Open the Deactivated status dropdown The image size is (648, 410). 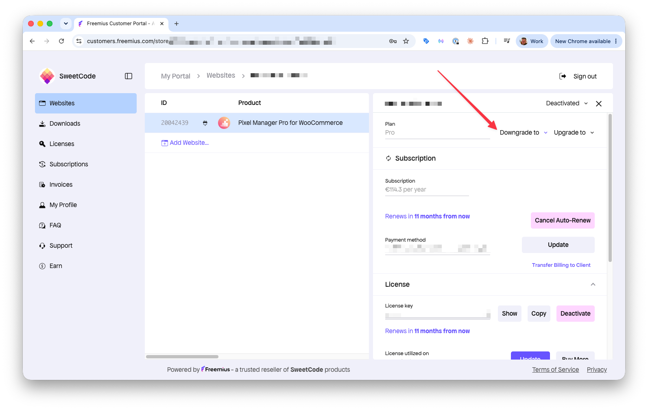[x=567, y=103]
